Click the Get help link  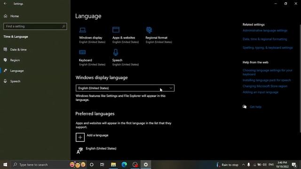click(255, 107)
